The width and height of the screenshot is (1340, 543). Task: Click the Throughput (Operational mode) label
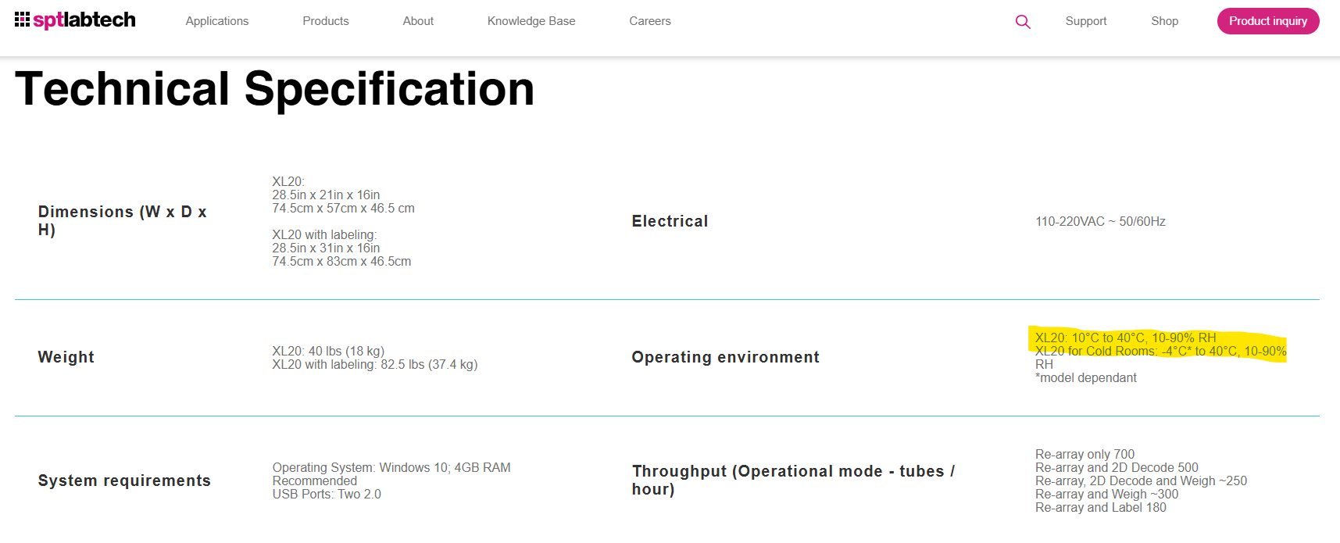(x=792, y=480)
